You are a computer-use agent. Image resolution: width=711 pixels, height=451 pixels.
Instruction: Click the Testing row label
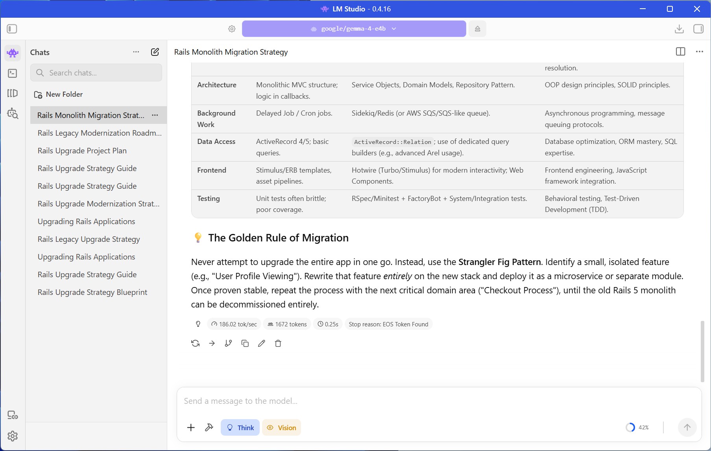pos(209,199)
